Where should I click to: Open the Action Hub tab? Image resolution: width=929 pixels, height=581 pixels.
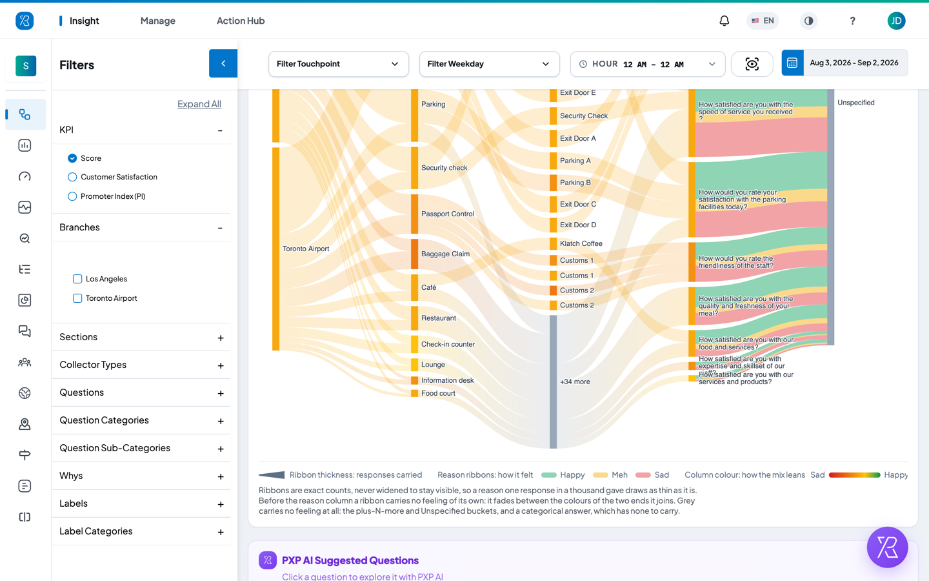[241, 21]
